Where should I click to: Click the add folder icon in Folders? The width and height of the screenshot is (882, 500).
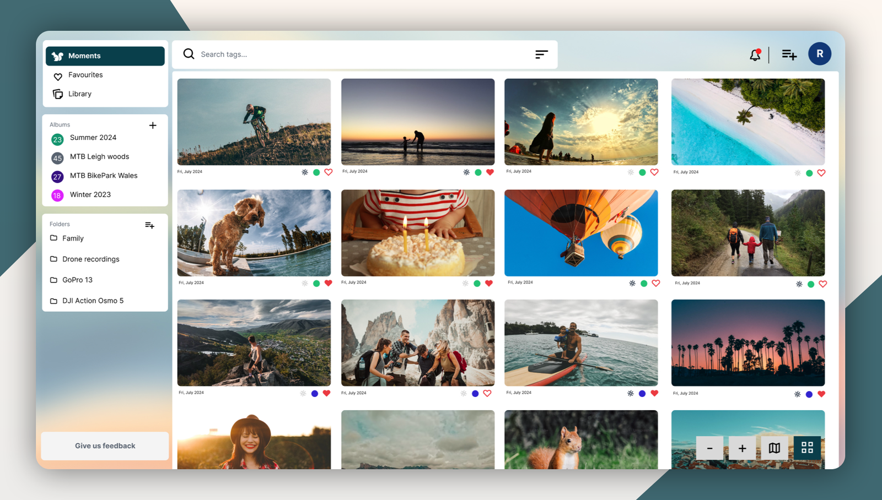[149, 225]
